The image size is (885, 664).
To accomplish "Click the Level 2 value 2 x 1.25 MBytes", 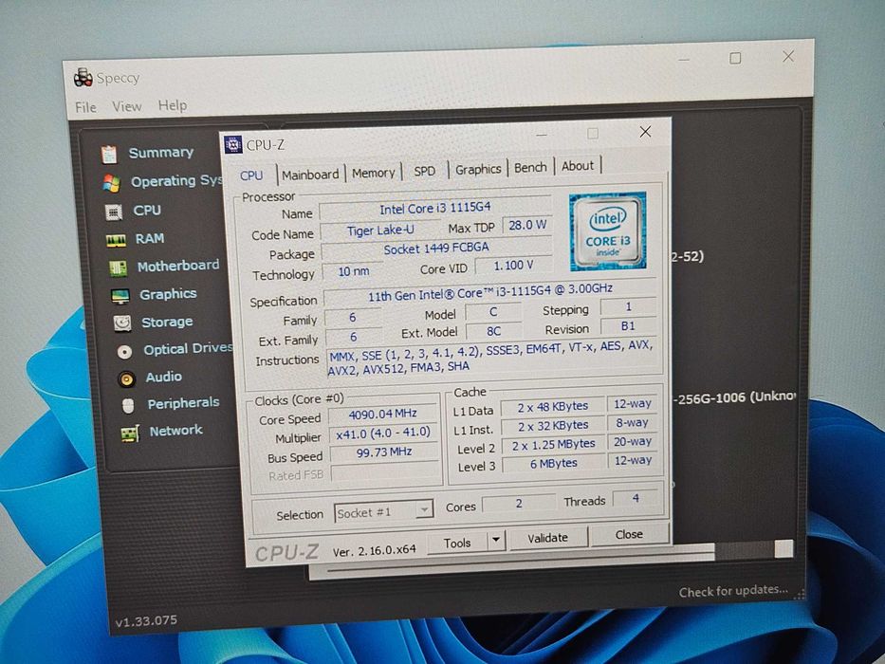I will click(x=553, y=445).
